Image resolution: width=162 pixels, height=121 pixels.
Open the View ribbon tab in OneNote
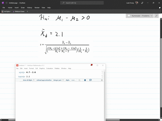pyautogui.click(x=43, y=8)
